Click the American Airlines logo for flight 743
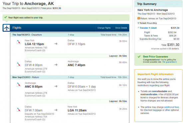 coord(19,42)
